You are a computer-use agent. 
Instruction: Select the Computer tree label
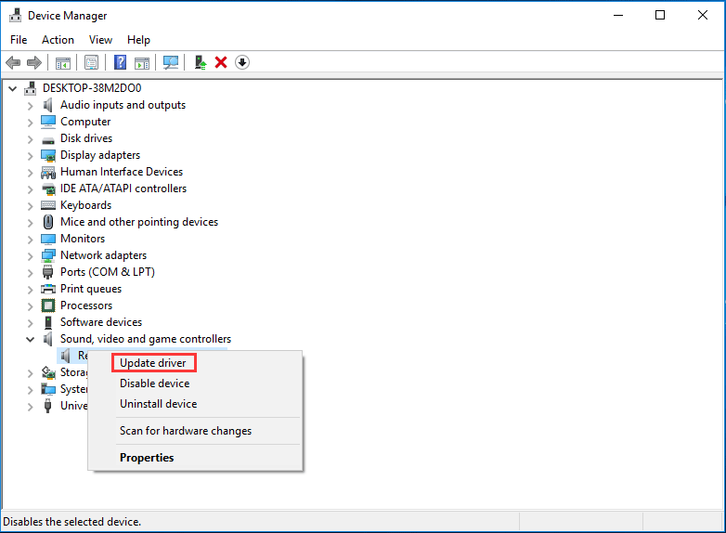(x=85, y=122)
